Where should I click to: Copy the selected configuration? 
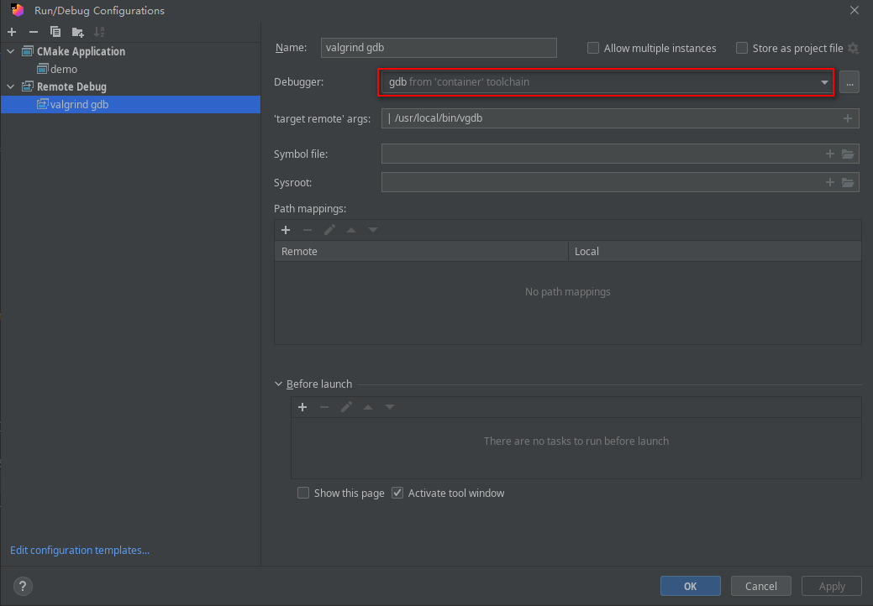(55, 32)
